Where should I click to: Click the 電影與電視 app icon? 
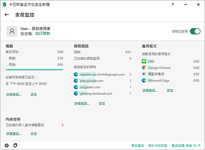(144, 74)
